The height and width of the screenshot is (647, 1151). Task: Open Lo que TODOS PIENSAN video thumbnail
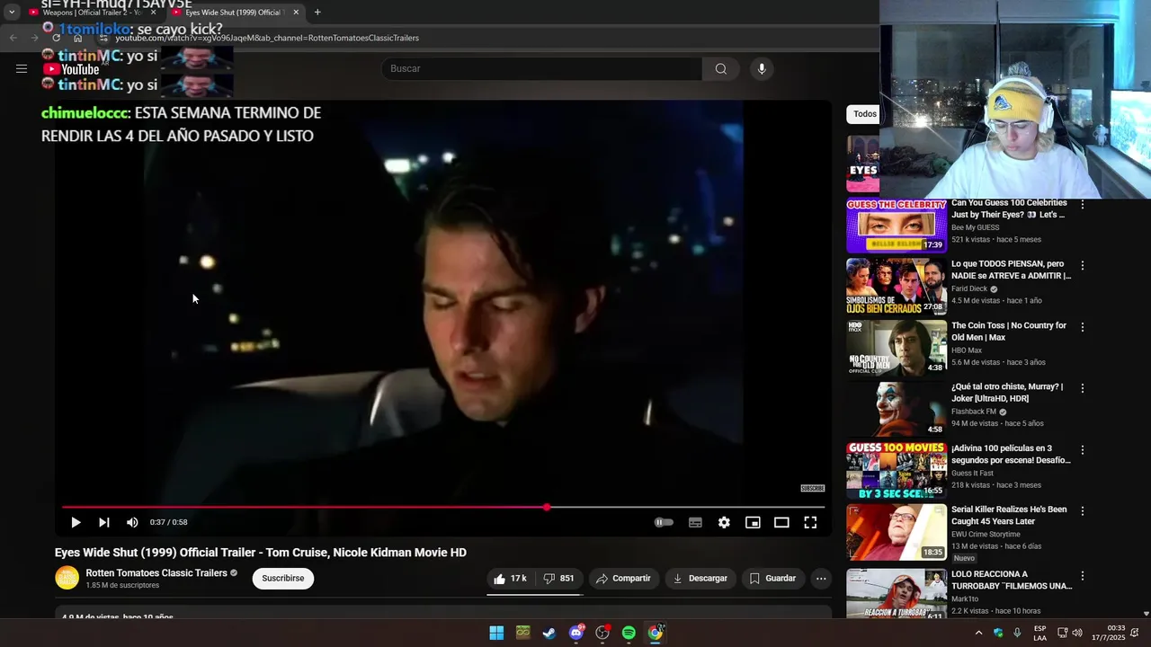coord(897,287)
